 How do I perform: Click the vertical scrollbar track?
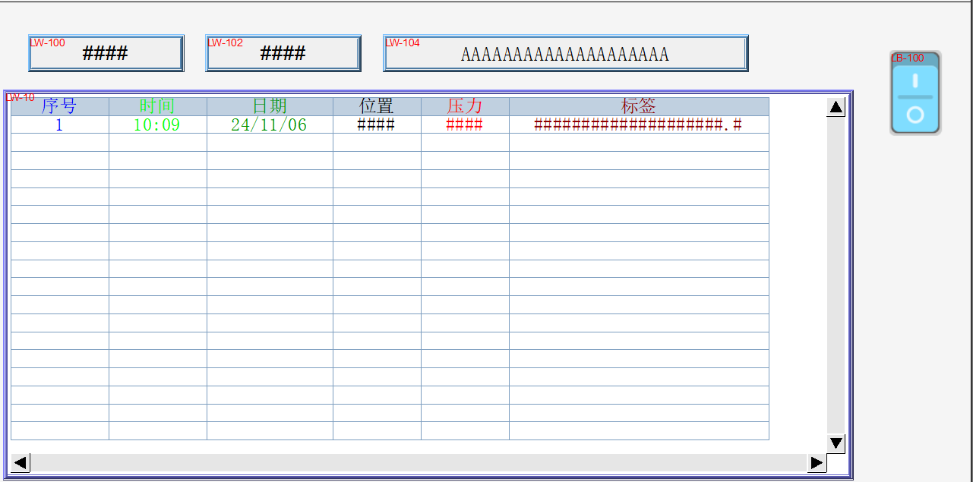point(836,273)
